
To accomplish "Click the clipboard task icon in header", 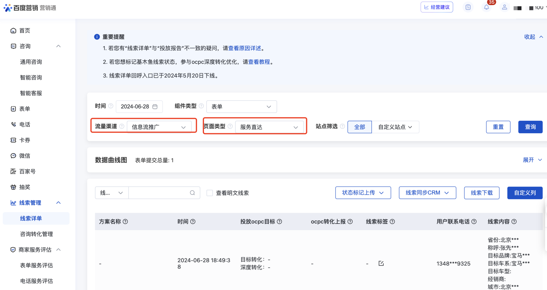I will (x=468, y=7).
